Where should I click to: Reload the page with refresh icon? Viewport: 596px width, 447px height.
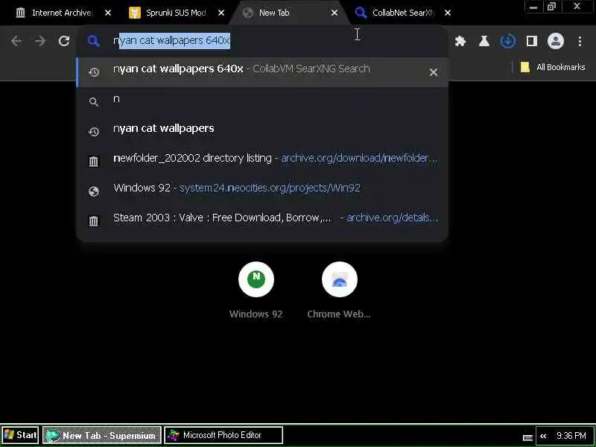(x=64, y=41)
